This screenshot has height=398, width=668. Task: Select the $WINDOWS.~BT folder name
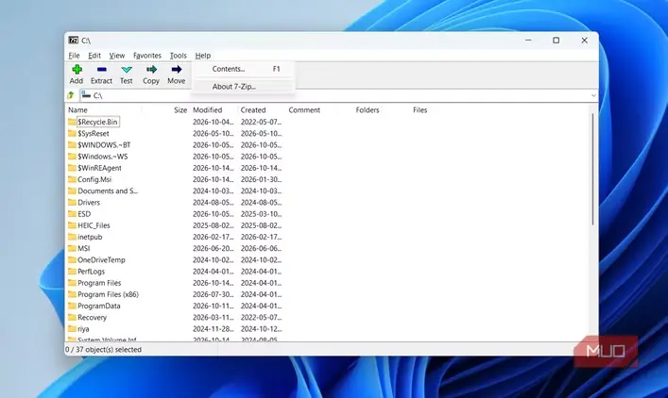point(104,145)
